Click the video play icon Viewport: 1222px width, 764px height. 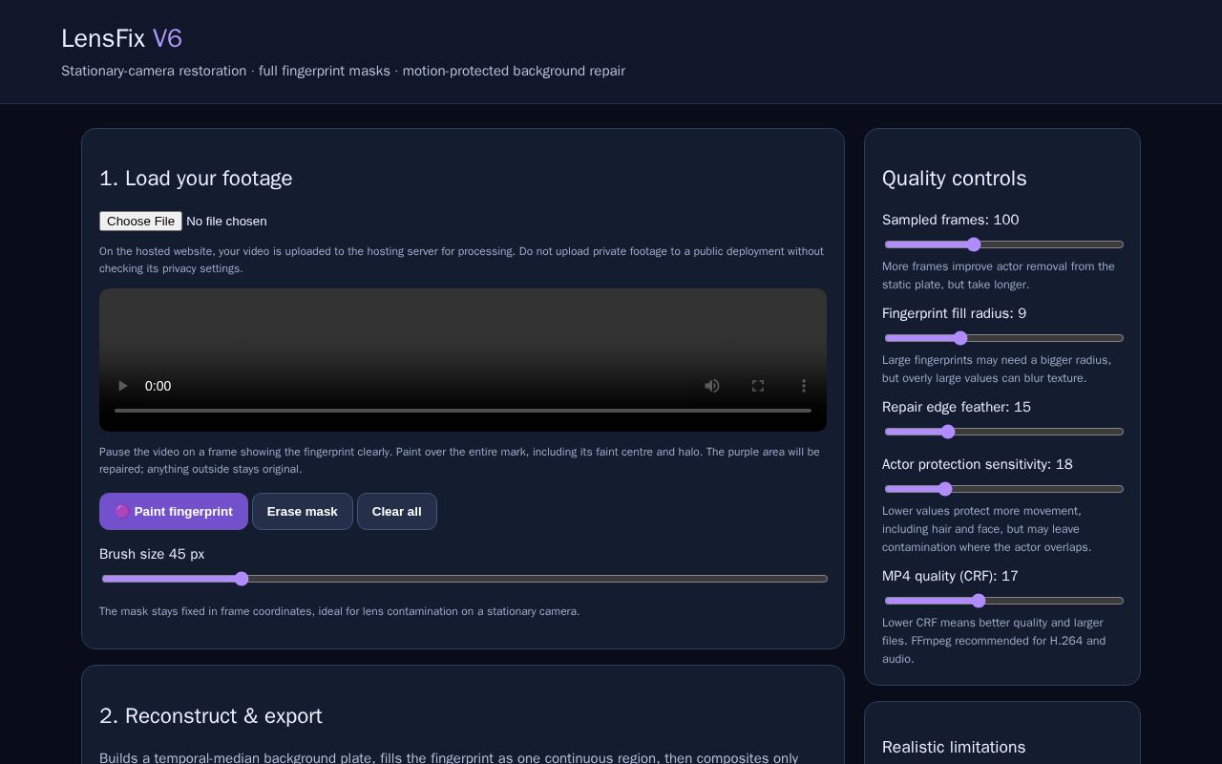122,386
